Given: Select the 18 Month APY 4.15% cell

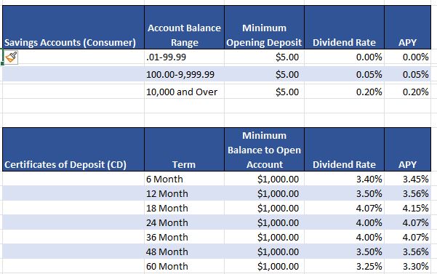Looking at the screenshot, I should pyautogui.click(x=408, y=208).
